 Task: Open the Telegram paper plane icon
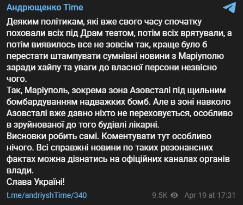pos(229,8)
